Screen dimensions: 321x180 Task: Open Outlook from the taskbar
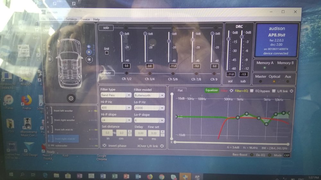pos(138,176)
